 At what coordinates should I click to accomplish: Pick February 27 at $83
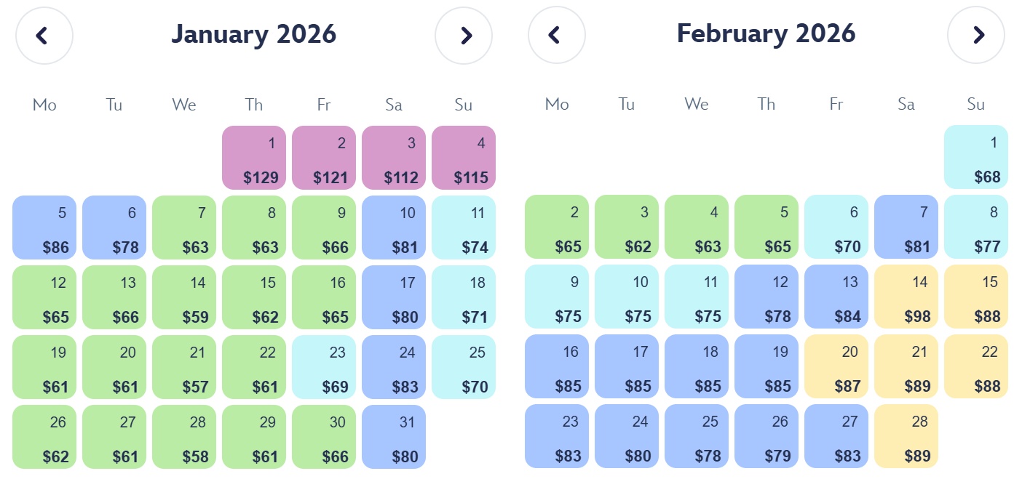coord(836,437)
